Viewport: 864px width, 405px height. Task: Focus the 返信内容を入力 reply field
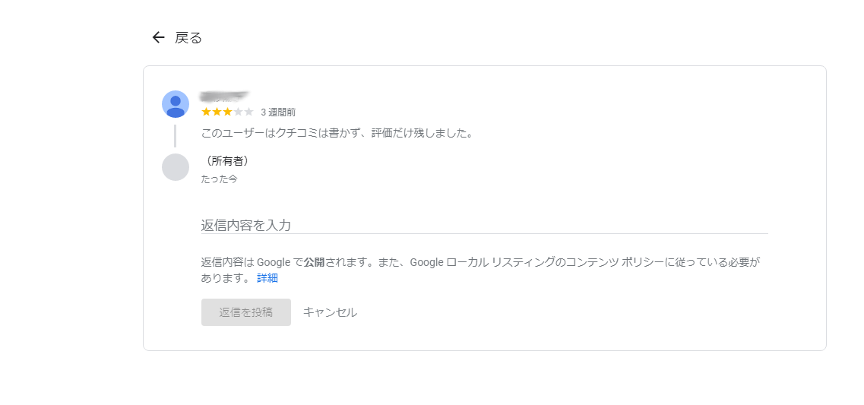pos(484,225)
